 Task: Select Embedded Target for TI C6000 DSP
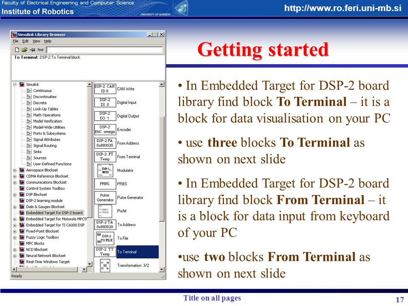click(55, 225)
